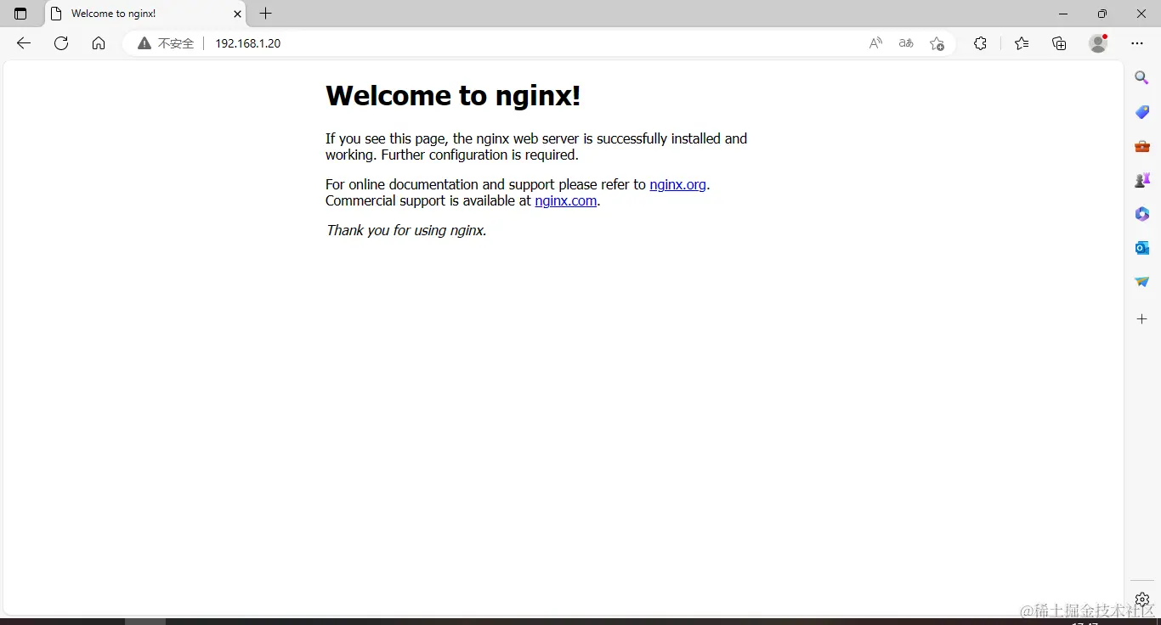The image size is (1161, 625).
Task: Follow the nginx.org link
Action: (677, 184)
